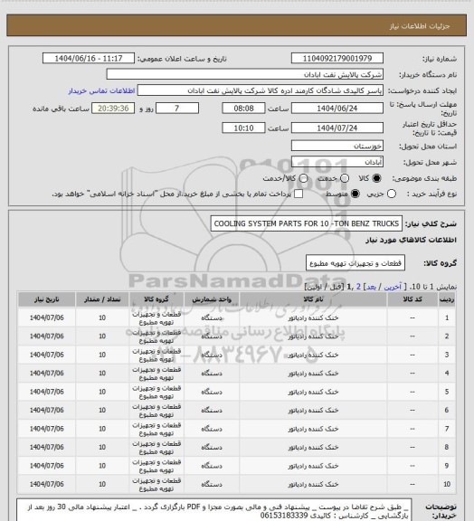
Task: Click the نام کالا column header
Action: point(313,299)
